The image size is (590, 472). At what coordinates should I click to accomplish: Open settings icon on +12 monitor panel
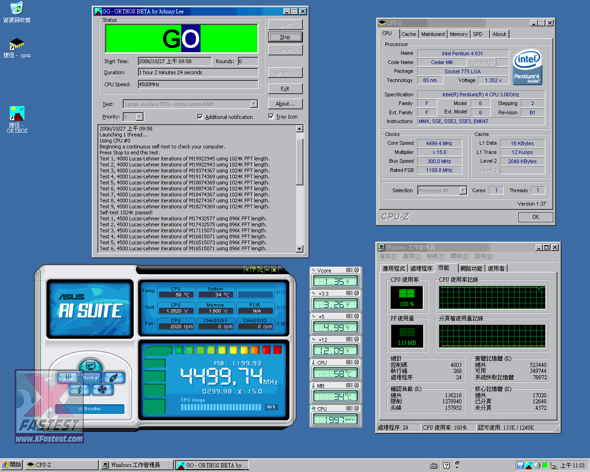349,339
